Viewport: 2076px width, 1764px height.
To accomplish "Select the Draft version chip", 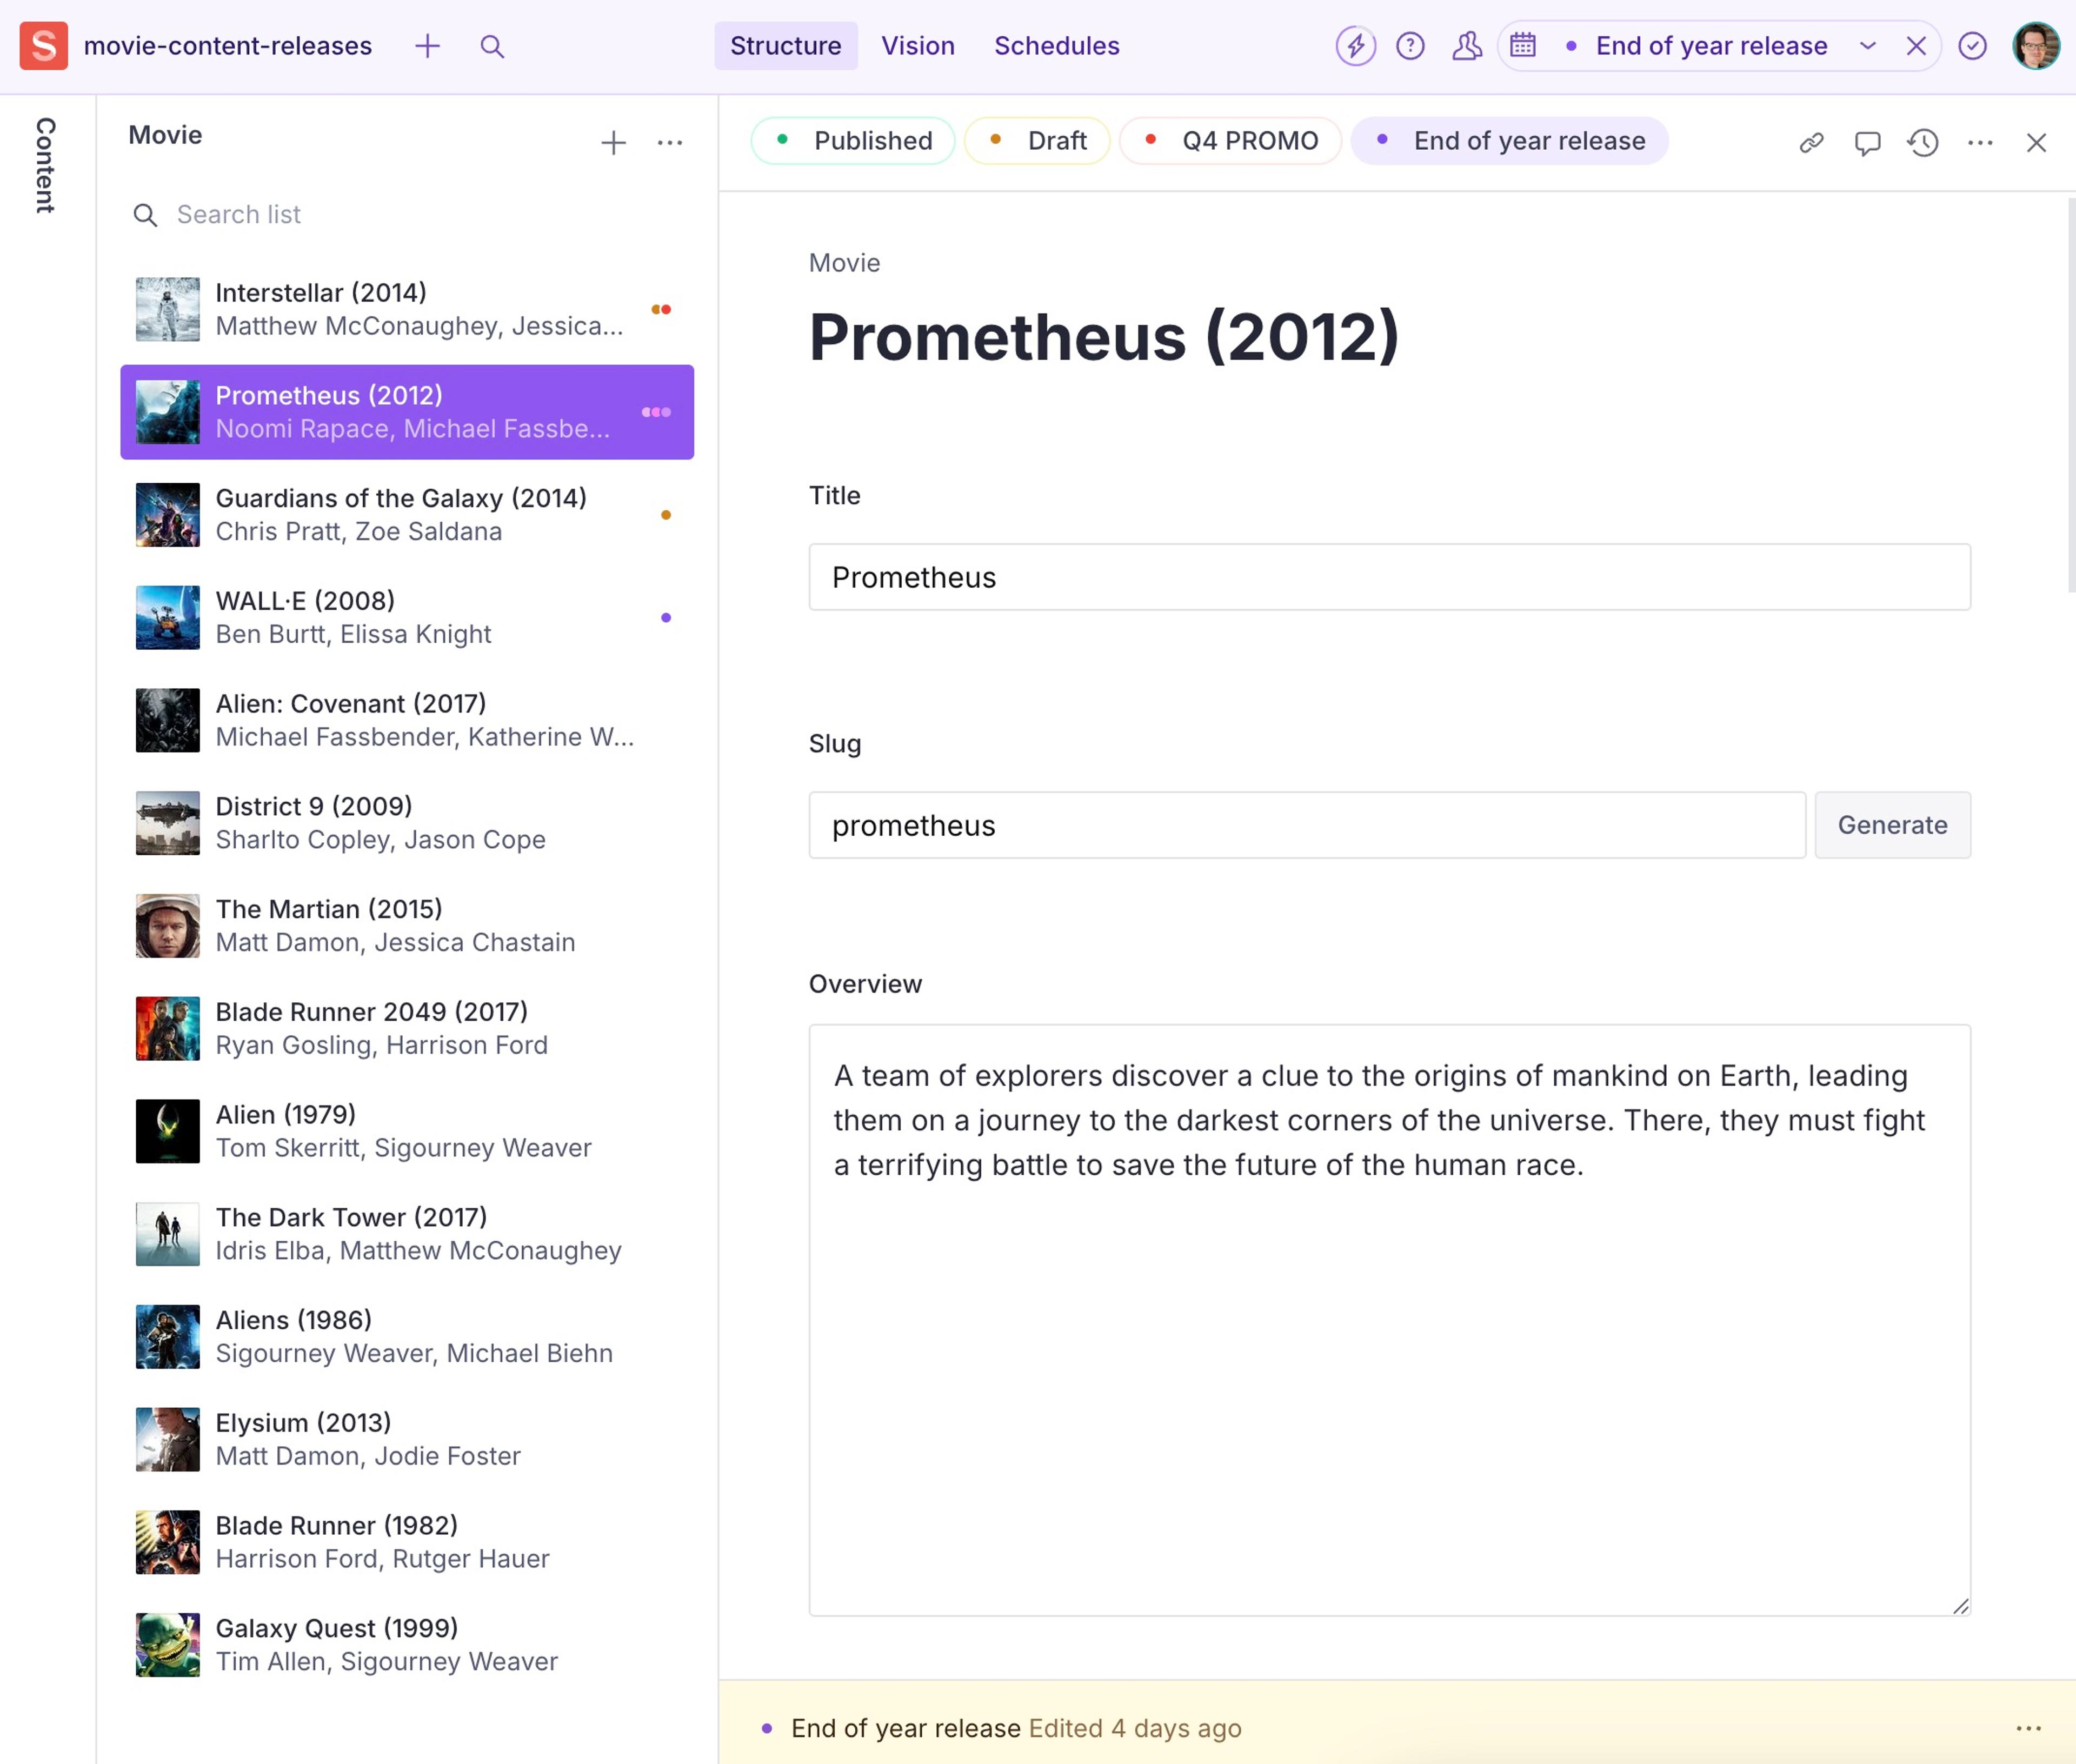I will (x=1037, y=141).
